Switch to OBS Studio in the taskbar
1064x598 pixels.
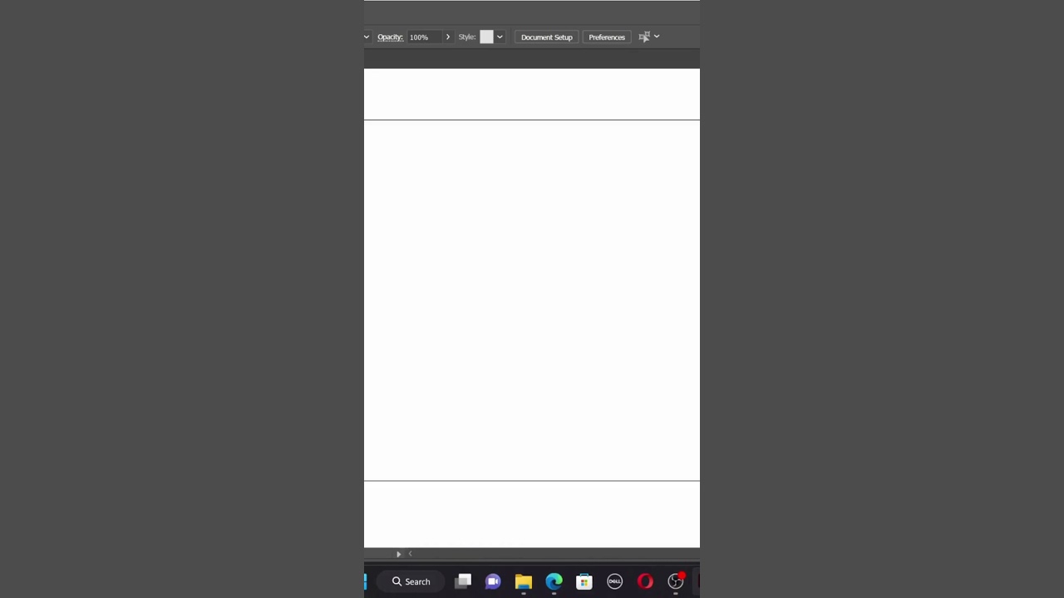pyautogui.click(x=676, y=581)
